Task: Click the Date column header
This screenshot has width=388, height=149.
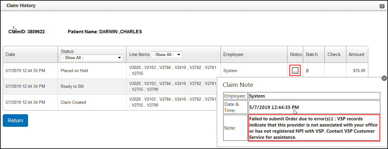Action: [x=10, y=54]
